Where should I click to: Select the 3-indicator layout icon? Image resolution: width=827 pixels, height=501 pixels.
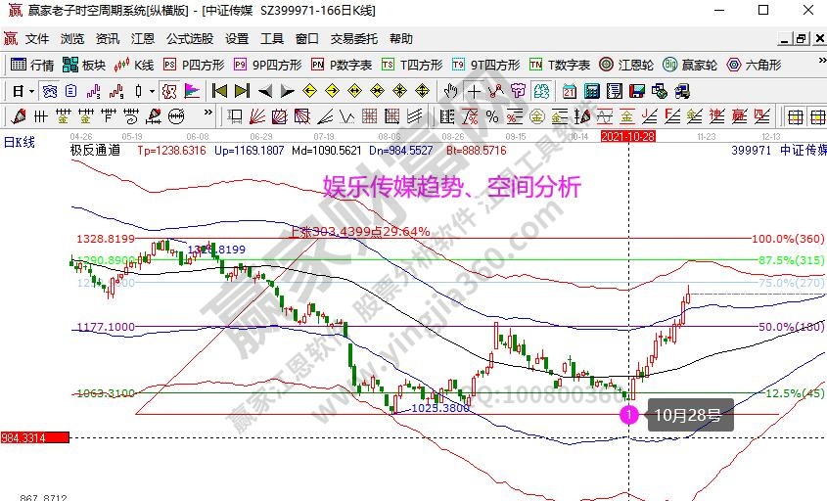[93, 92]
